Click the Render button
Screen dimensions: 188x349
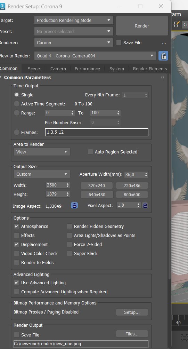pos(142,26)
